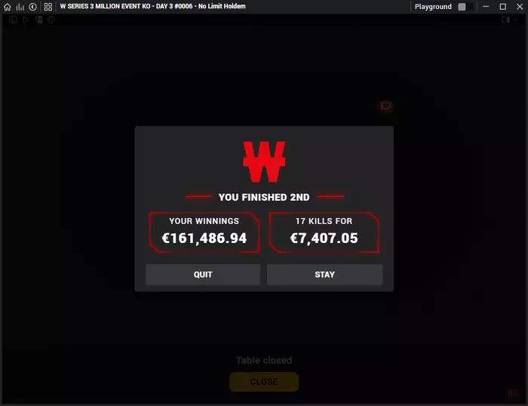This screenshot has width=528, height=406.
Task: Click the dimmed L square icon
Action: [x=13, y=20]
